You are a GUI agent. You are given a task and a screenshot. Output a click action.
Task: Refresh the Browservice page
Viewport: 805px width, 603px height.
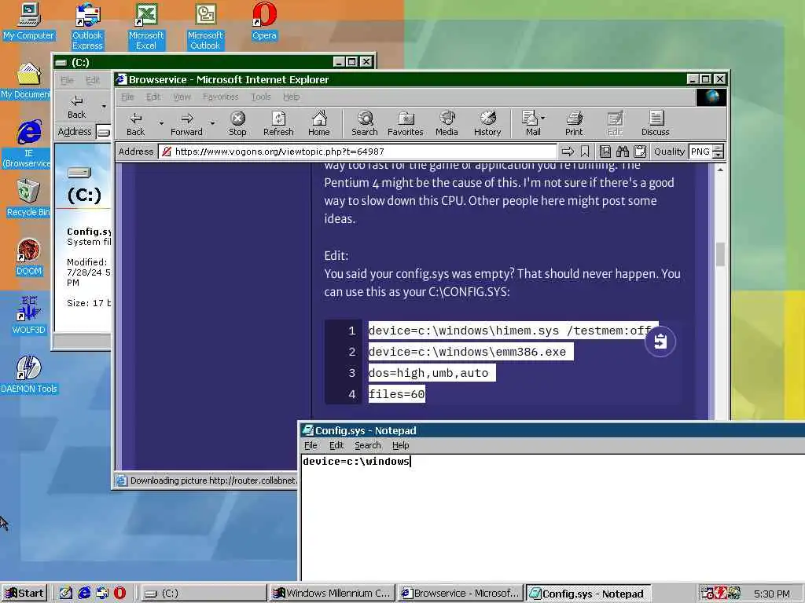[x=278, y=123]
